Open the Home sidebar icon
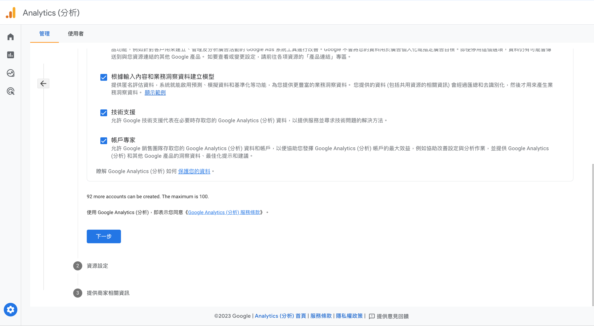The width and height of the screenshot is (594, 326). [x=11, y=37]
